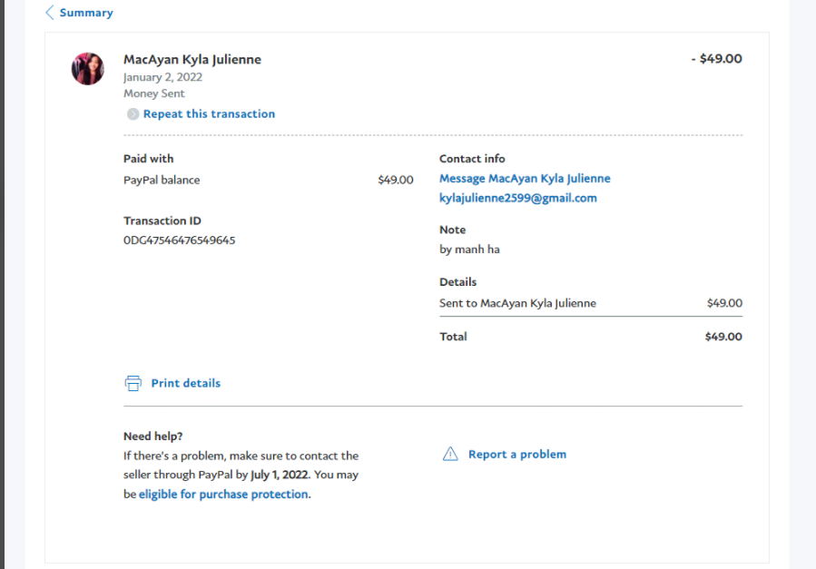816x569 pixels.
Task: Click the PayPal balance payment method text
Action: (162, 180)
